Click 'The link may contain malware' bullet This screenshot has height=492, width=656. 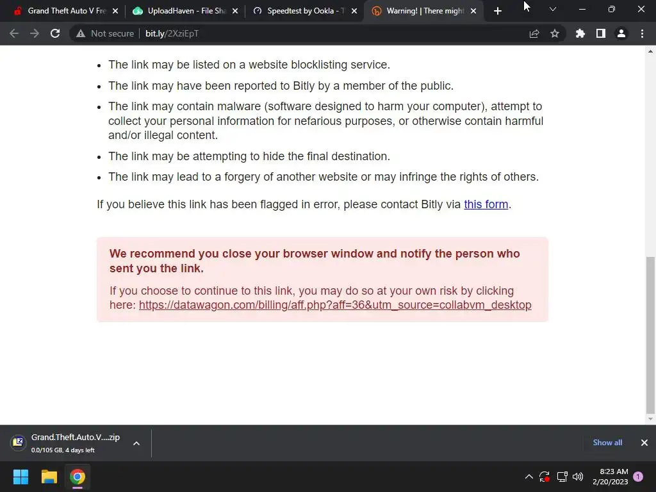tap(325, 120)
